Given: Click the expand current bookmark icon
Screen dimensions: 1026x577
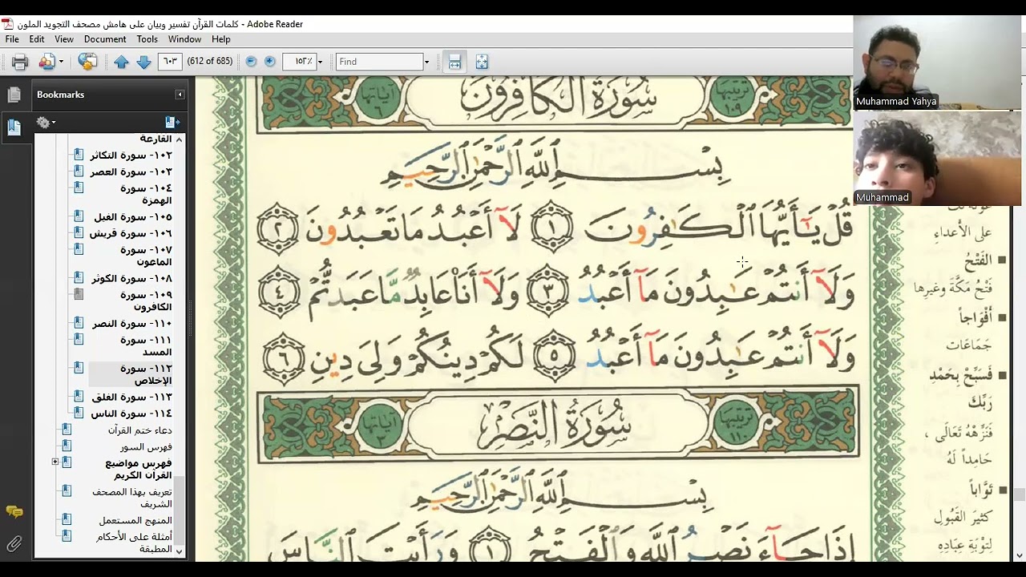Looking at the screenshot, I should pyautogui.click(x=172, y=123).
